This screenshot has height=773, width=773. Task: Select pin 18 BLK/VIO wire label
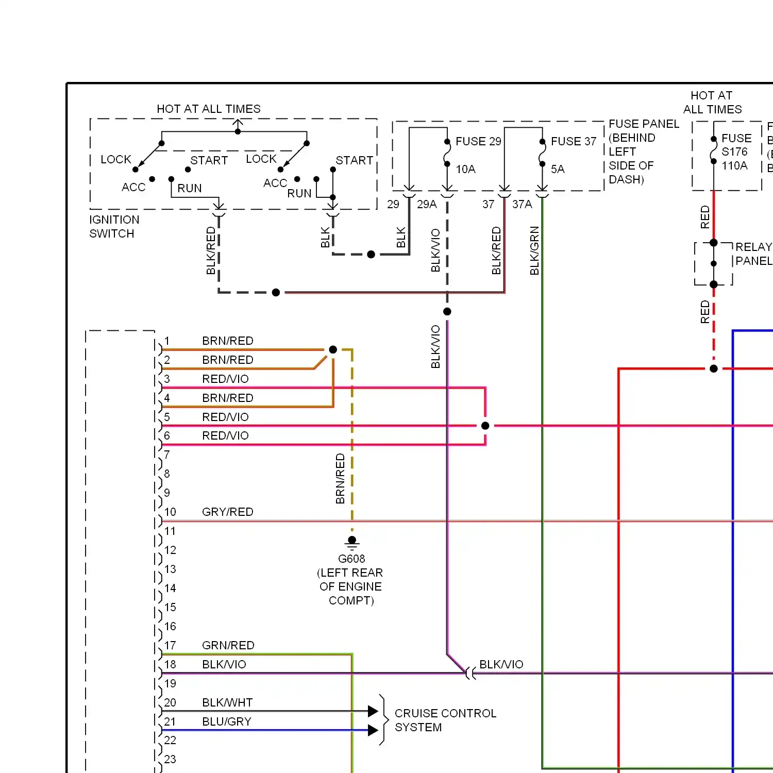coord(224,664)
